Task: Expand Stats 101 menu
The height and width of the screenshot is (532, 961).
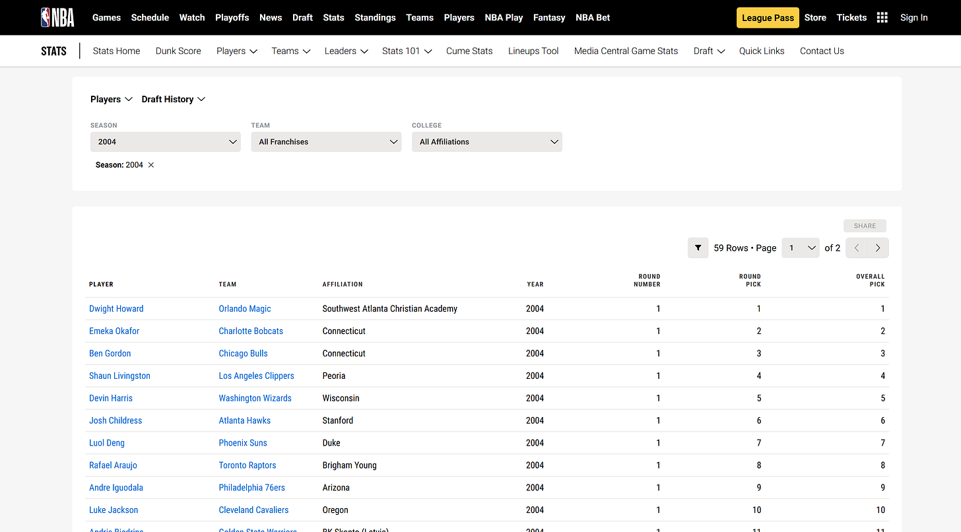Action: [407, 51]
